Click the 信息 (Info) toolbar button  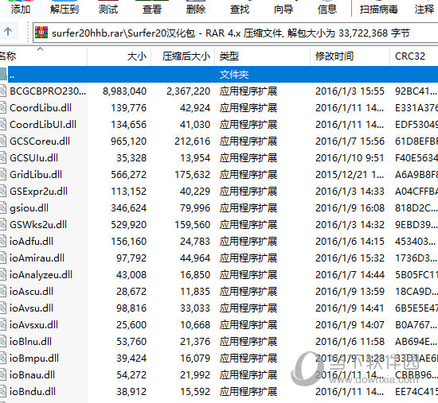pyautogui.click(x=327, y=9)
